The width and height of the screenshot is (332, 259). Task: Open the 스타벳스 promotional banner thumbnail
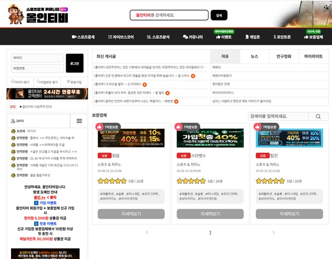(210, 138)
